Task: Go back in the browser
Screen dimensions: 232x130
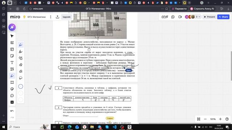Action: [x=11, y=9]
